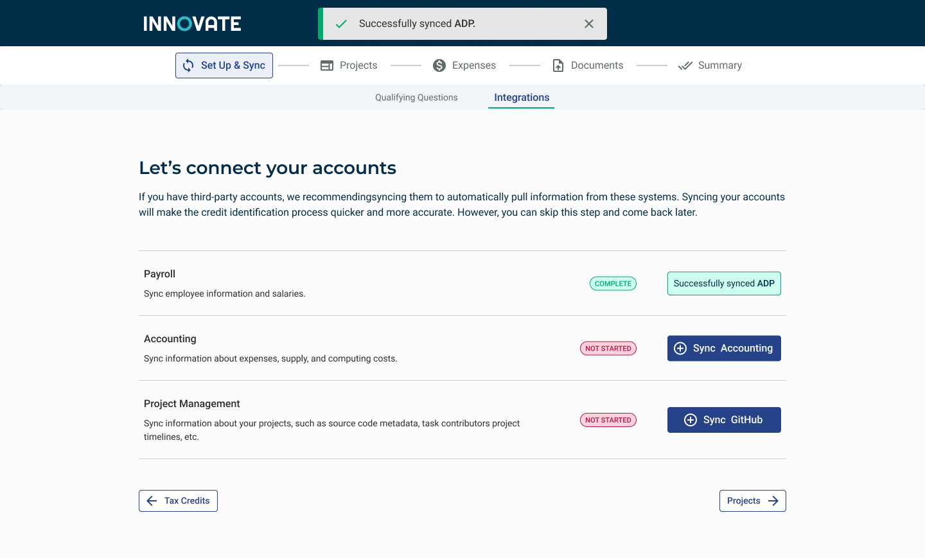This screenshot has height=558, width=925.
Task: Click the Set Up & Sync step icon
Action: tap(188, 65)
